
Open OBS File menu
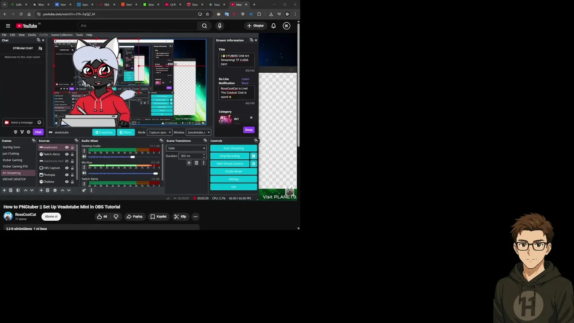[4, 35]
